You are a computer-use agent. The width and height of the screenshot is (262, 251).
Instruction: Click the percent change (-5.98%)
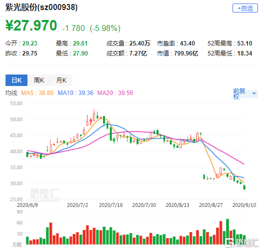(x=105, y=28)
